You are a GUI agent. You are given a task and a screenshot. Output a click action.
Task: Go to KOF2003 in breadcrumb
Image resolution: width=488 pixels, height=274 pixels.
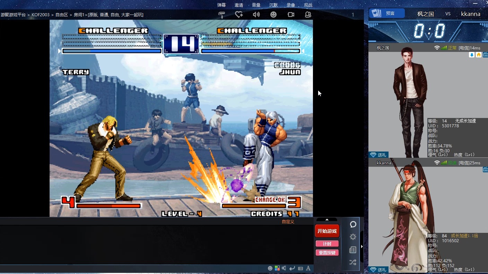[x=41, y=15]
